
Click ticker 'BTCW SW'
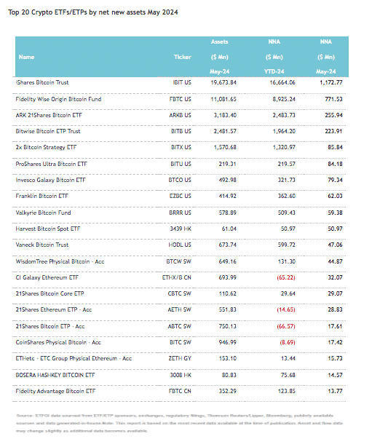179,261
